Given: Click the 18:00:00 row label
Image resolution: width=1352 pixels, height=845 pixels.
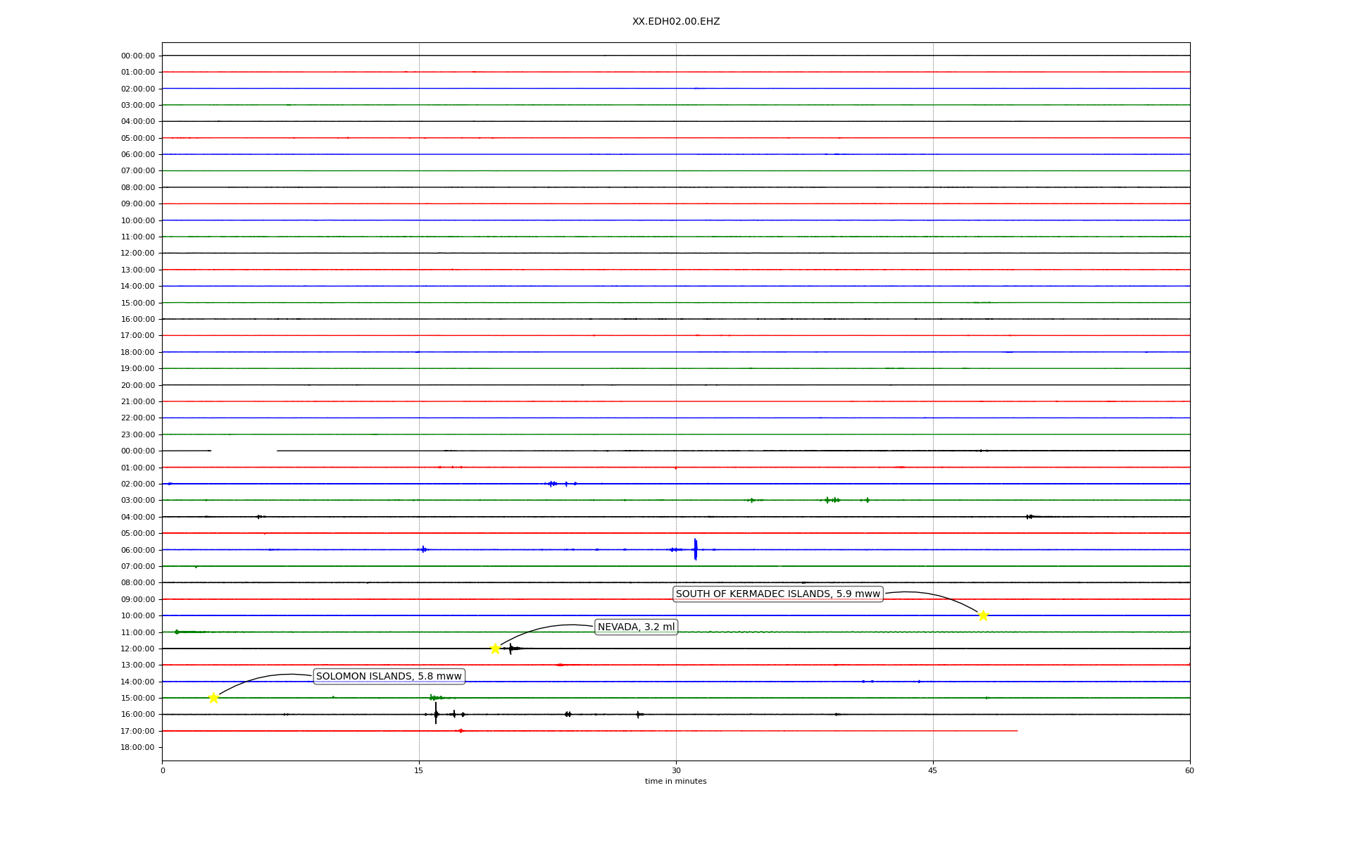Looking at the screenshot, I should 137,748.
